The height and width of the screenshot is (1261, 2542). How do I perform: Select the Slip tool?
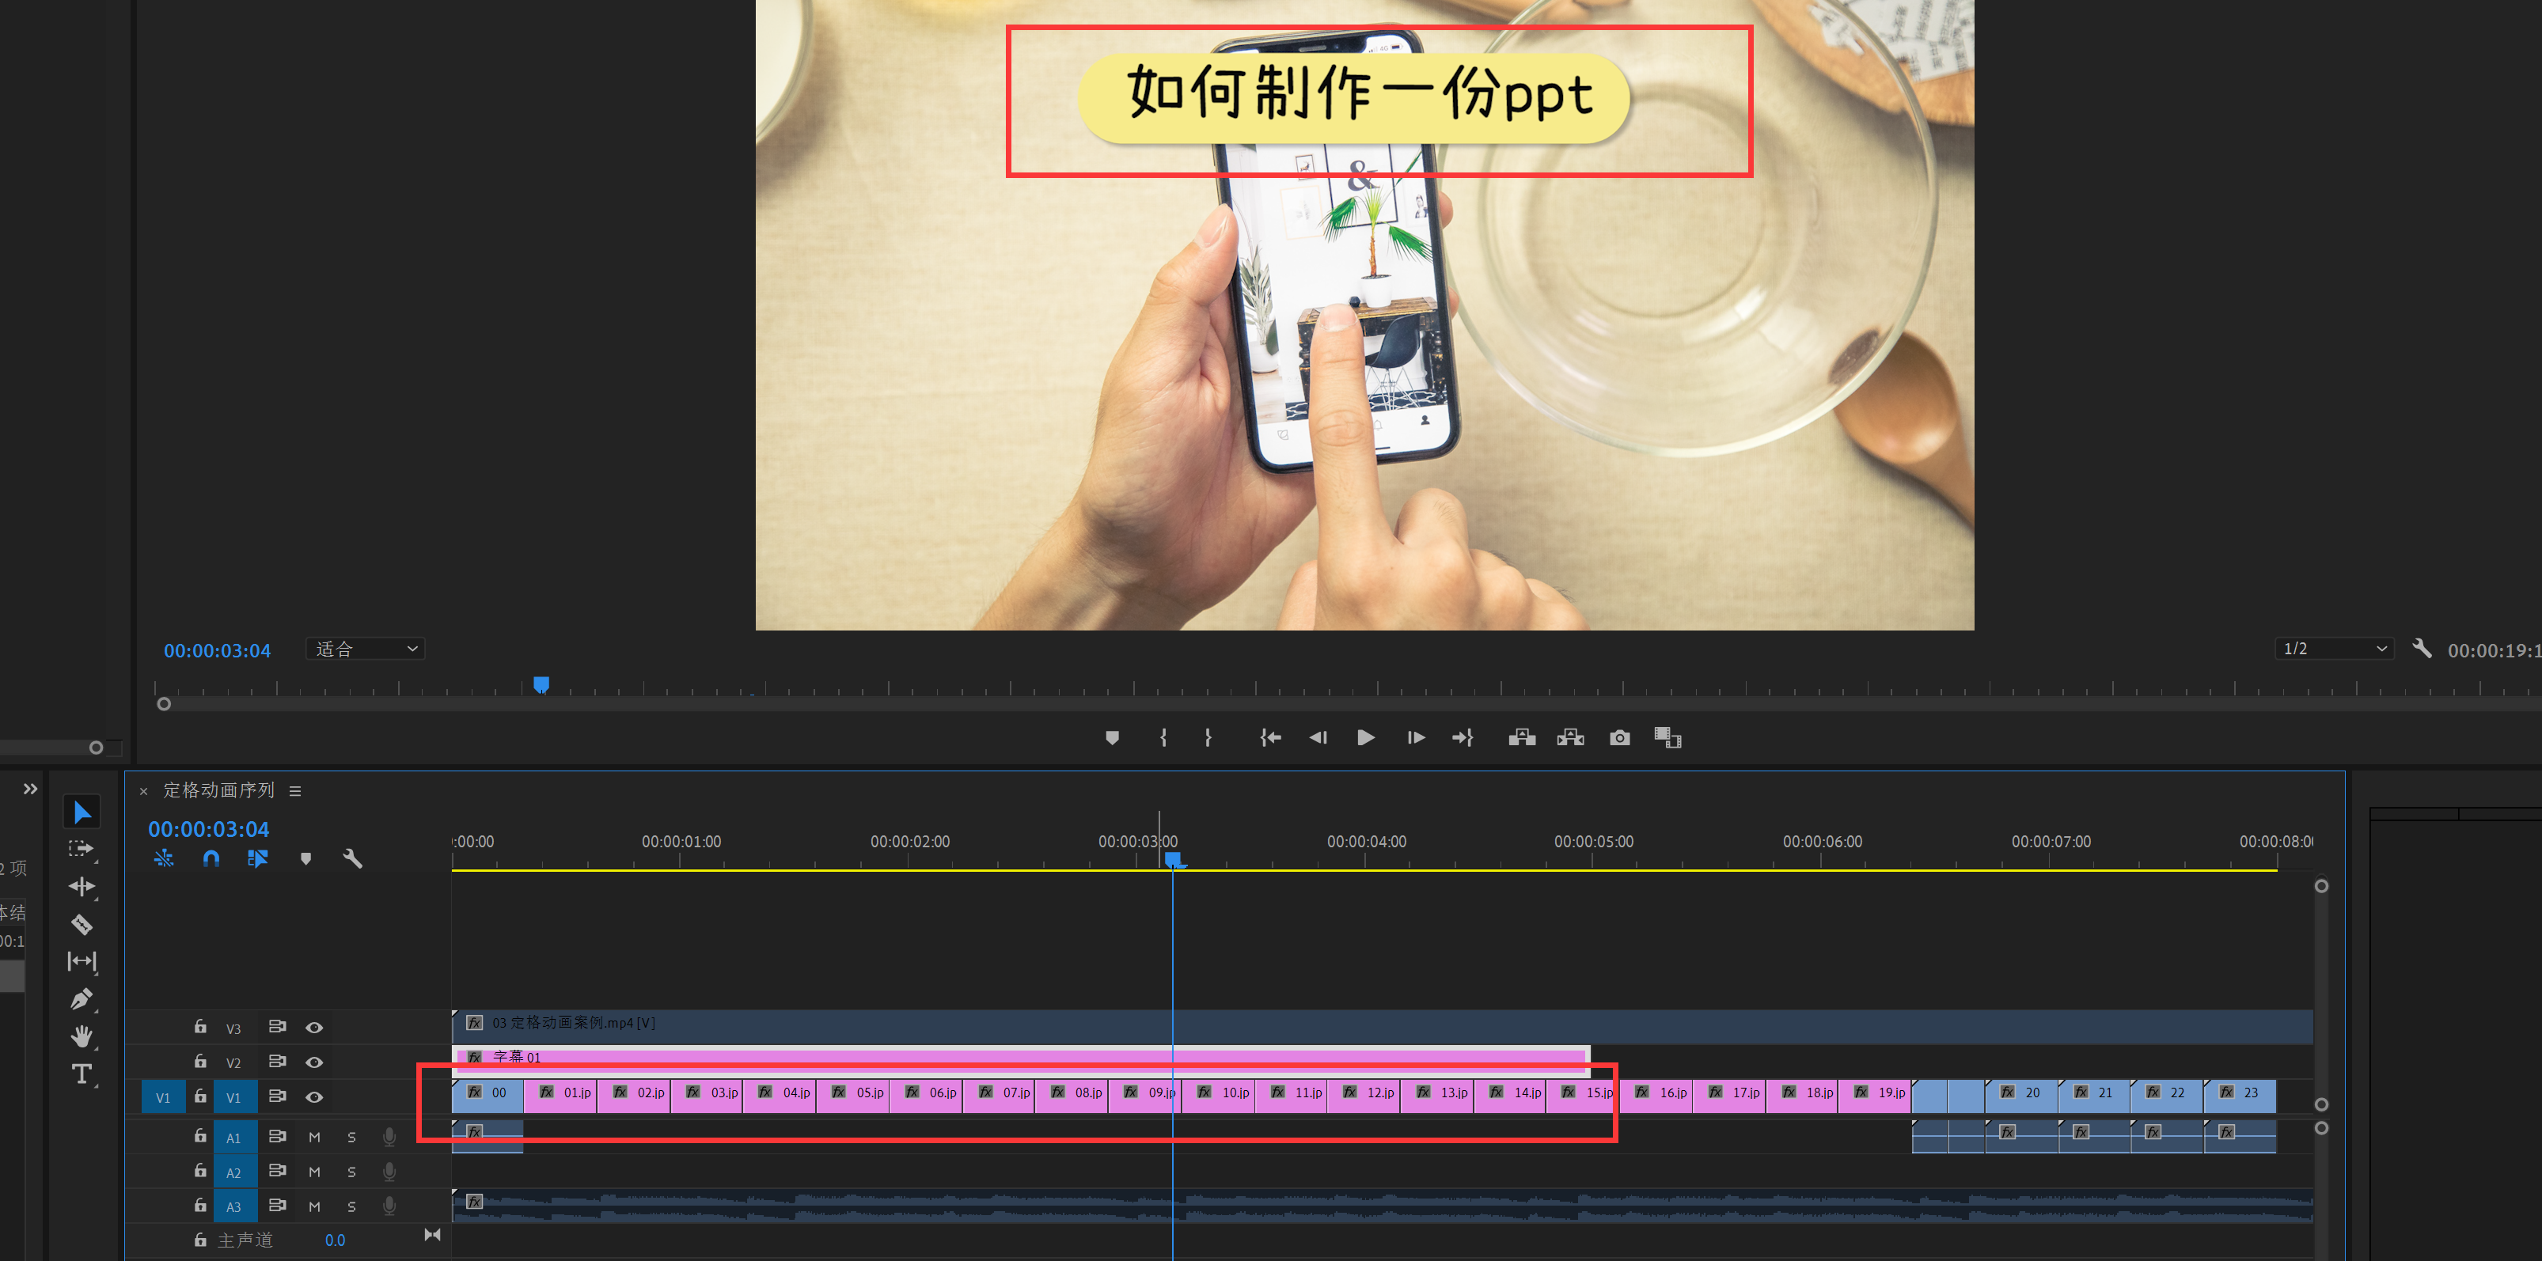[x=82, y=961]
